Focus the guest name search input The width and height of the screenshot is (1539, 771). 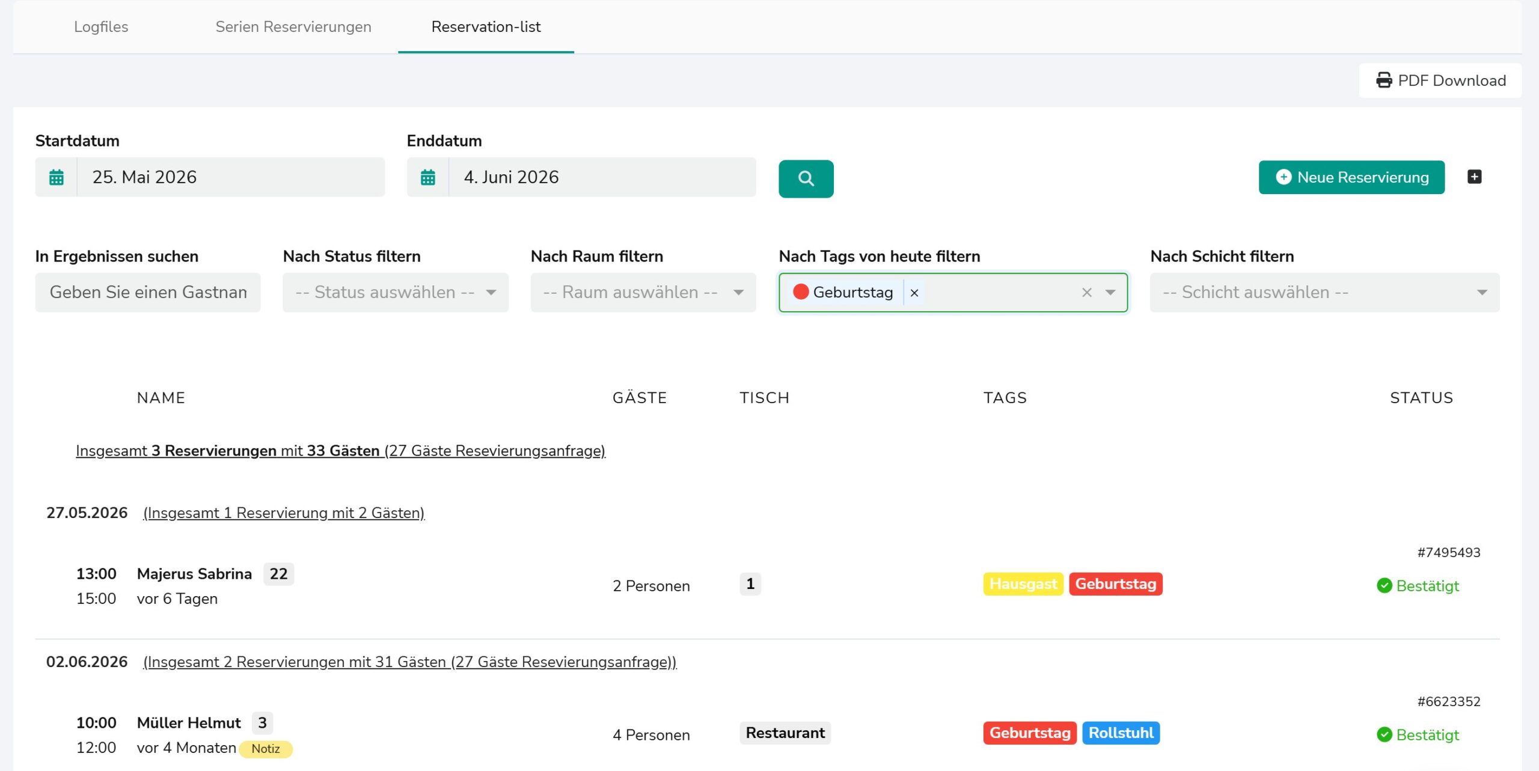(x=148, y=293)
